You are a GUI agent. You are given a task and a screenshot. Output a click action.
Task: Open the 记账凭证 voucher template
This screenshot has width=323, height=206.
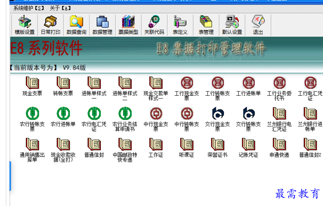point(249,148)
